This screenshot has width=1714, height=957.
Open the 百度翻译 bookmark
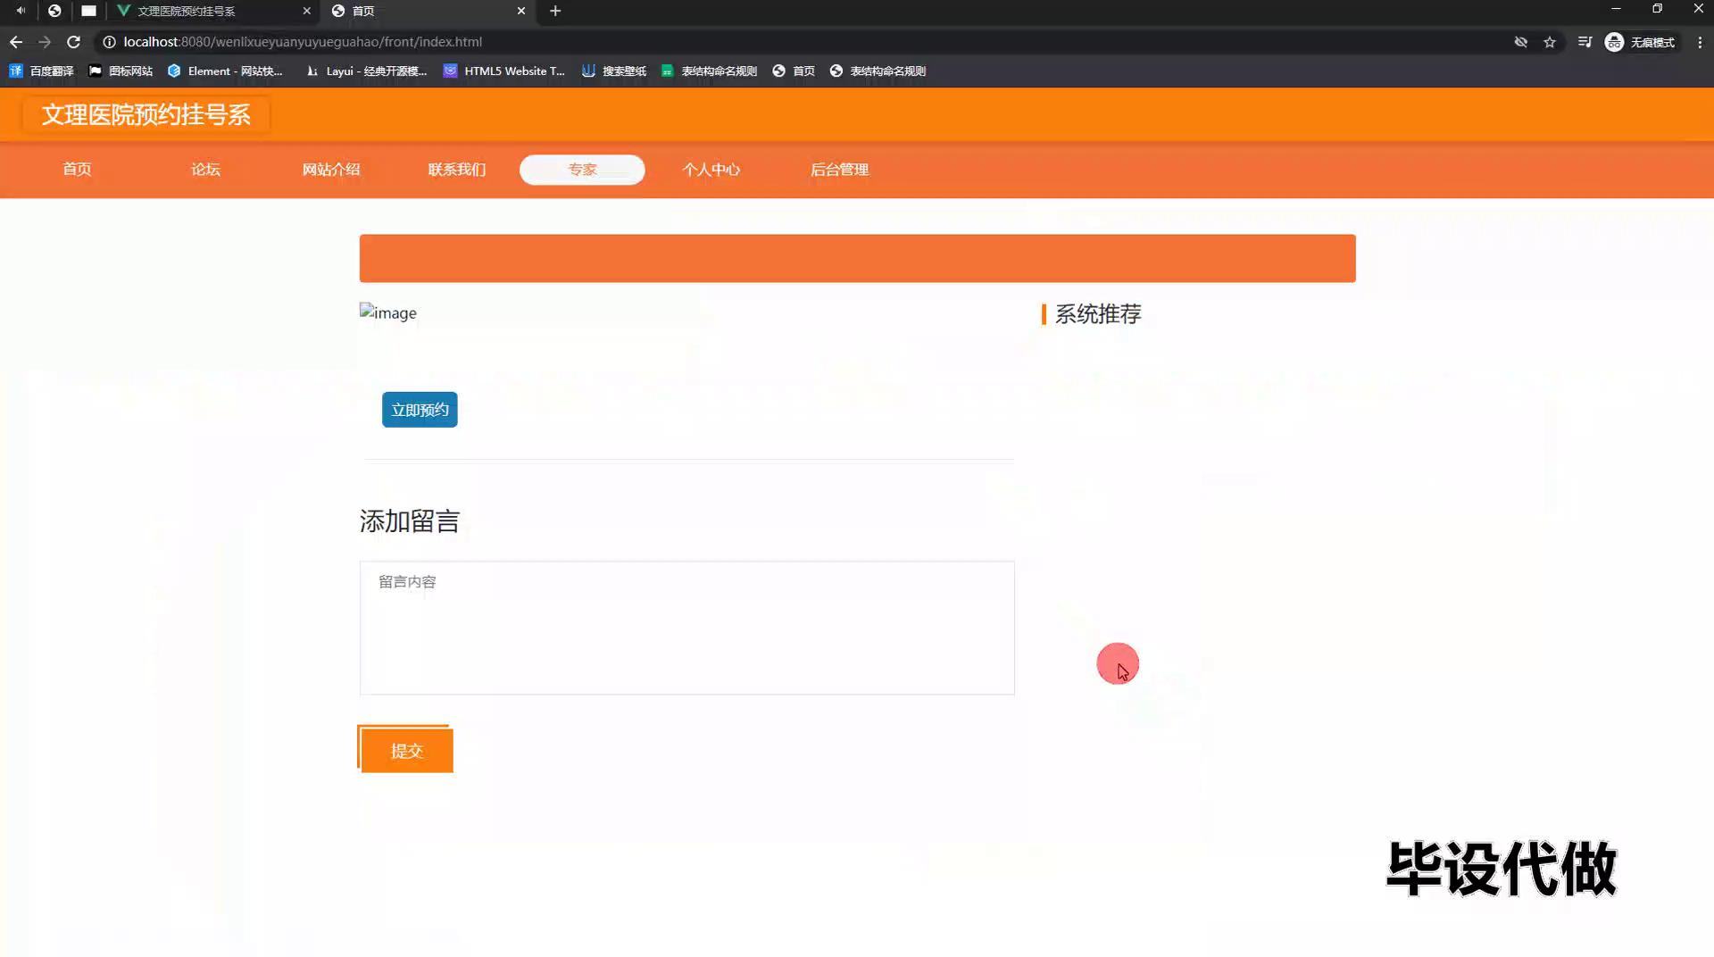[x=42, y=71]
